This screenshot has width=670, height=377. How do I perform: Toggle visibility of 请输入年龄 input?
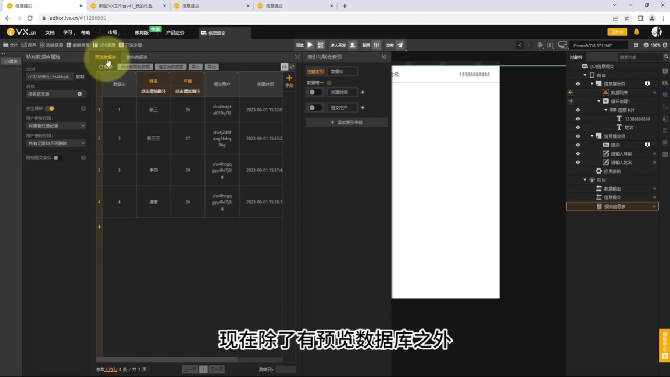coord(578,154)
